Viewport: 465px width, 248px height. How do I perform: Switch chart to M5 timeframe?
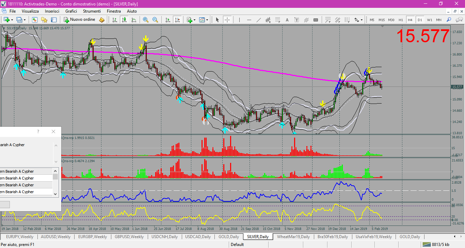(x=372, y=20)
